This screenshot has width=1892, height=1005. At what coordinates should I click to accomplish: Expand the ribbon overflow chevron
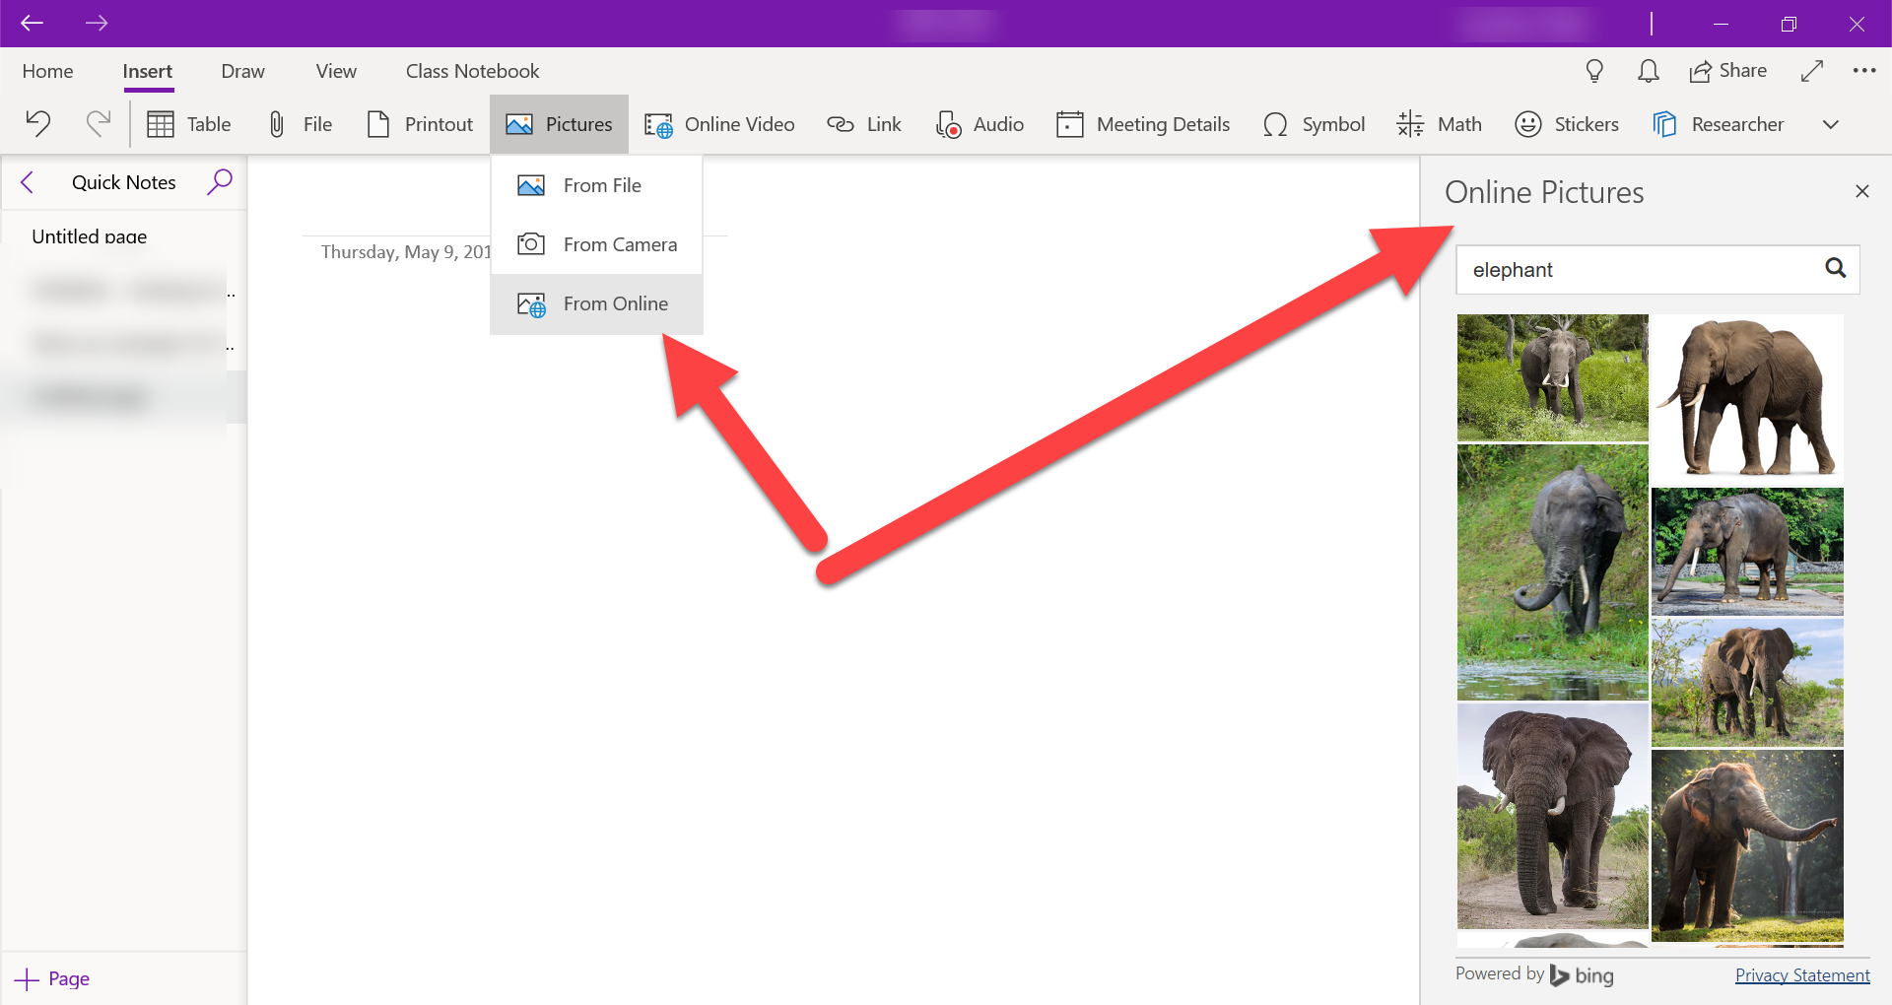1831,124
